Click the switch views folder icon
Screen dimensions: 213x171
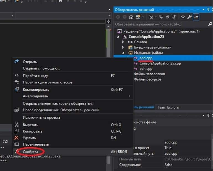click(x=138, y=17)
